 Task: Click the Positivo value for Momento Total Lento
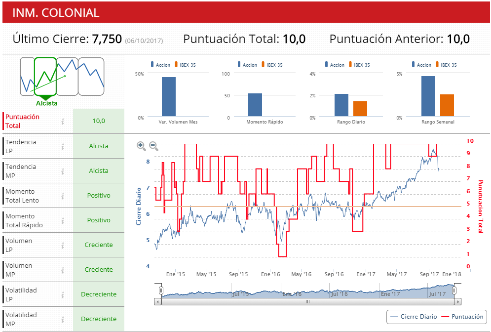99,196
